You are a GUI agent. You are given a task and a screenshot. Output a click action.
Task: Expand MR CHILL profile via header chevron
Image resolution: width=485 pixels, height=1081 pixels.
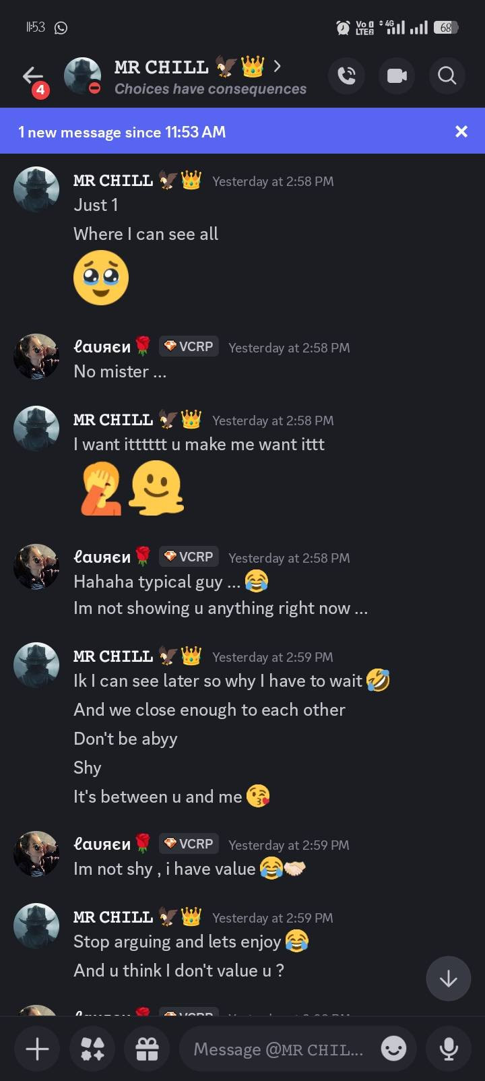coord(277,66)
